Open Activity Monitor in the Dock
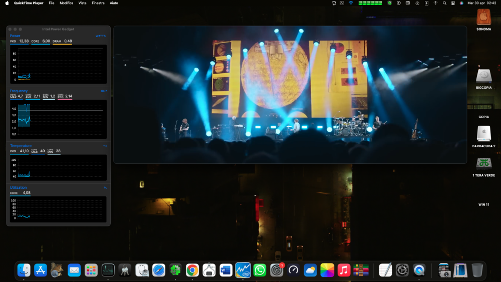Image resolution: width=501 pixels, height=282 pixels. [x=108, y=270]
